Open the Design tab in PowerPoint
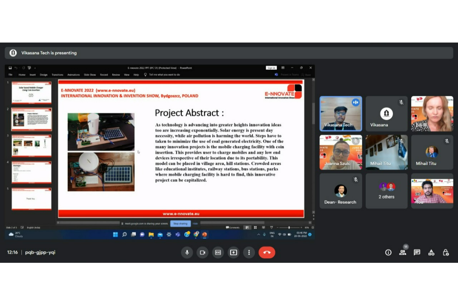Screen dimensions: 458x305 click(x=44, y=75)
